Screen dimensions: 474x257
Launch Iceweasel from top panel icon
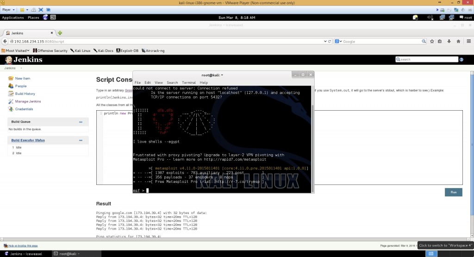45,17
